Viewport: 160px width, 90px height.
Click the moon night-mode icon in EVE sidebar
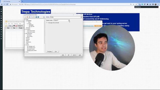[x=1, y=34]
